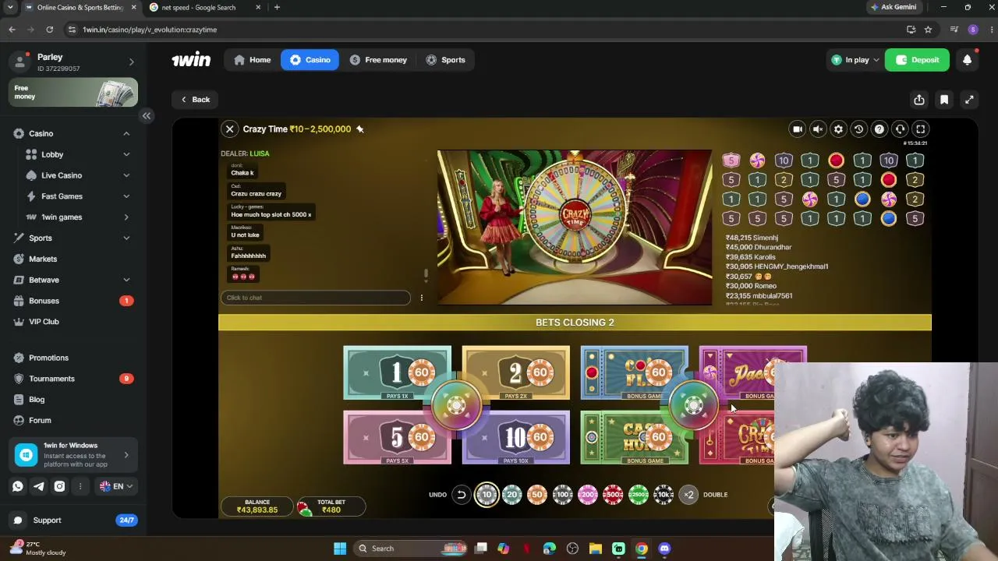The image size is (998, 561).
Task: Expand the Lobby submenu
Action: (126, 155)
